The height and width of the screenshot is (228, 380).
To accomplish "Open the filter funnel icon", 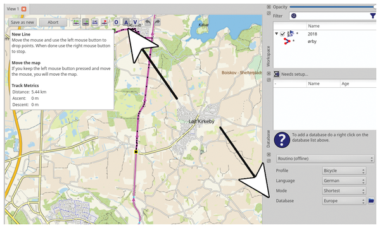I will (x=373, y=16).
